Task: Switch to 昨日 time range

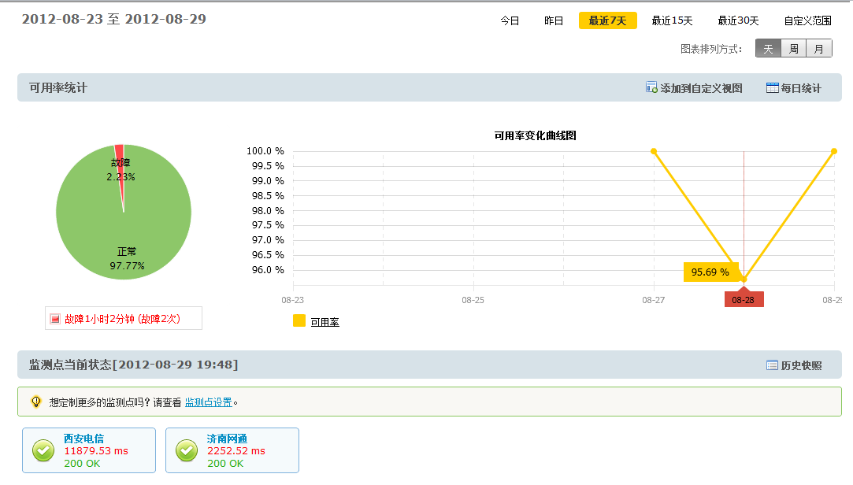Action: (554, 21)
